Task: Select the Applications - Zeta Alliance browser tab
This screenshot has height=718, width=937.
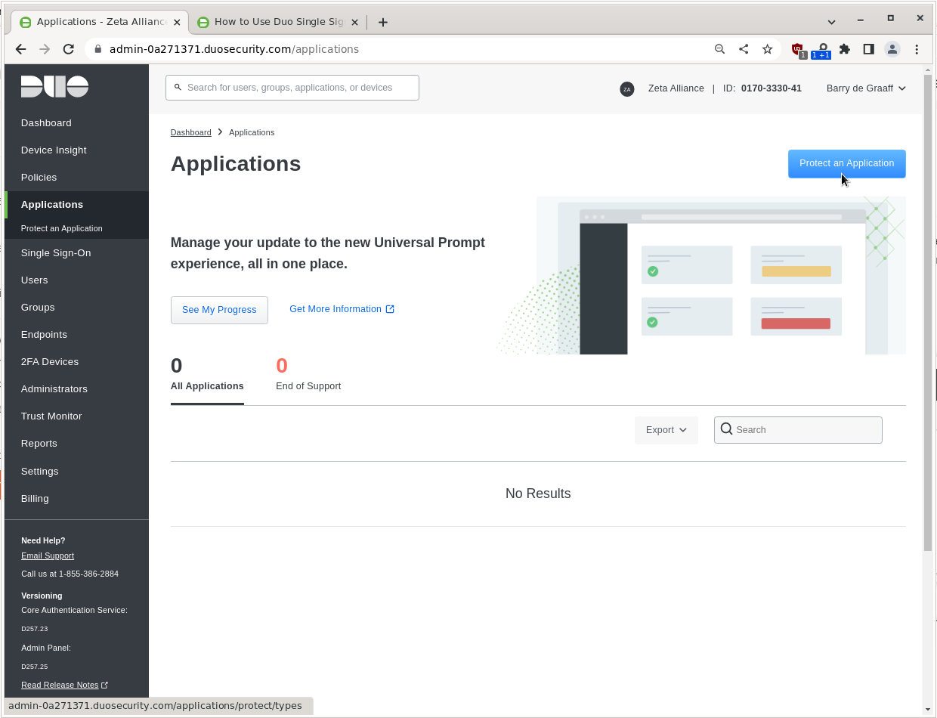Action: click(101, 22)
